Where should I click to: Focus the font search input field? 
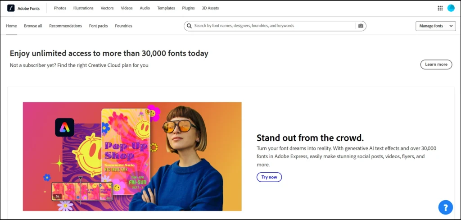coord(274,26)
